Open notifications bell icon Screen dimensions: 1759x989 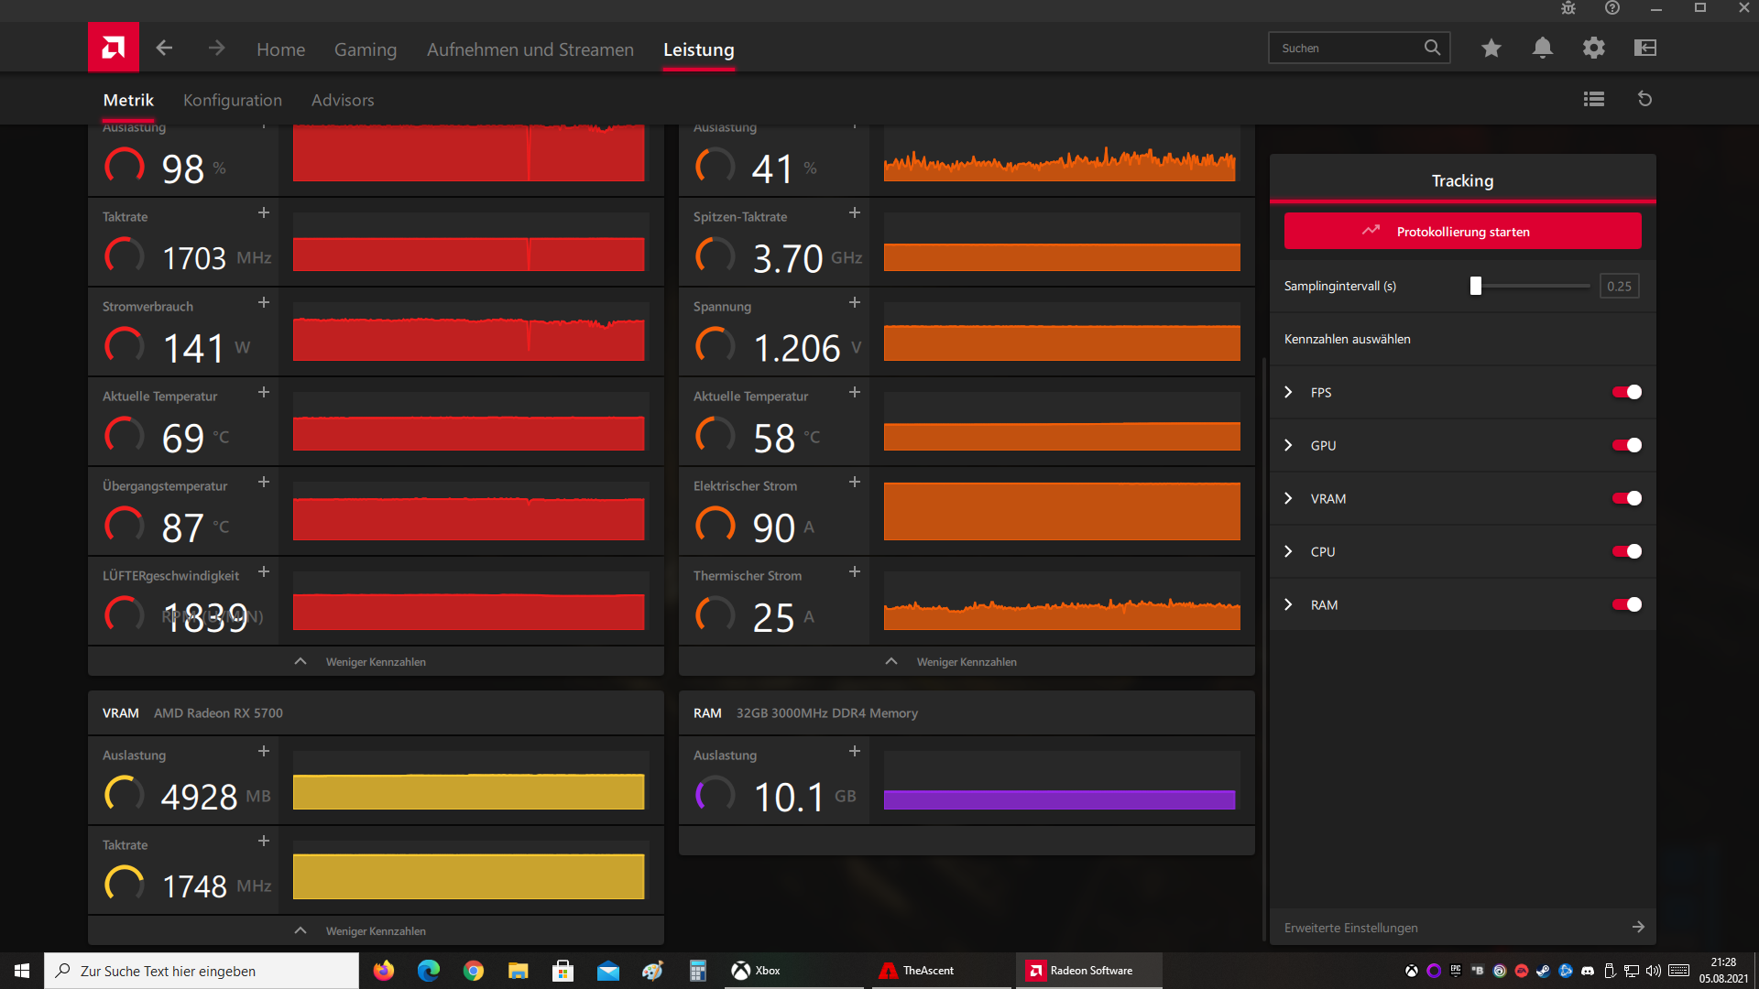(1543, 48)
